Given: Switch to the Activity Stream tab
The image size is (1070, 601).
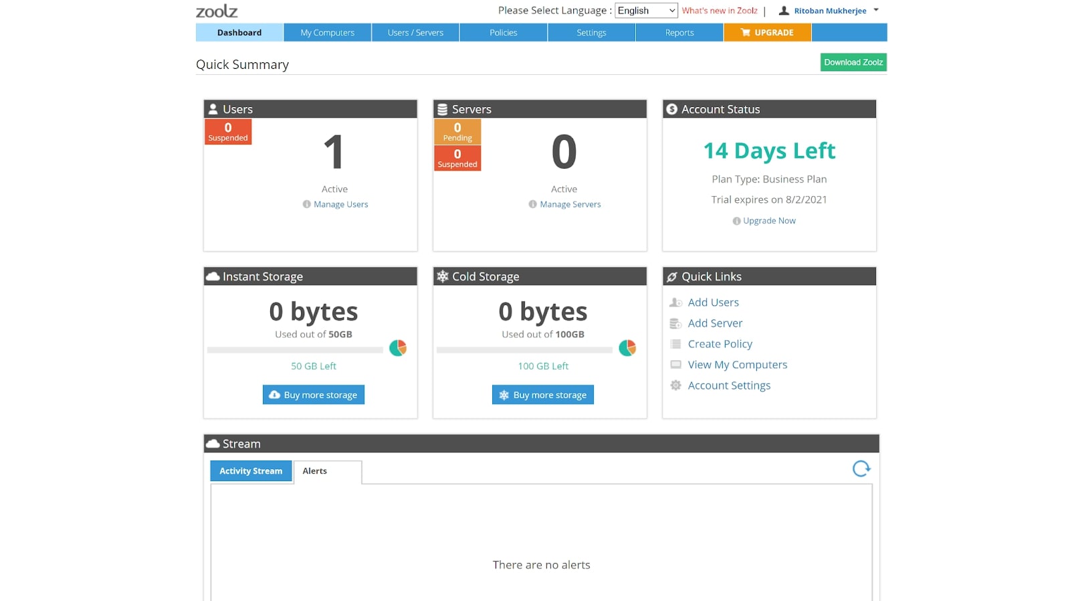Looking at the screenshot, I should click(251, 471).
